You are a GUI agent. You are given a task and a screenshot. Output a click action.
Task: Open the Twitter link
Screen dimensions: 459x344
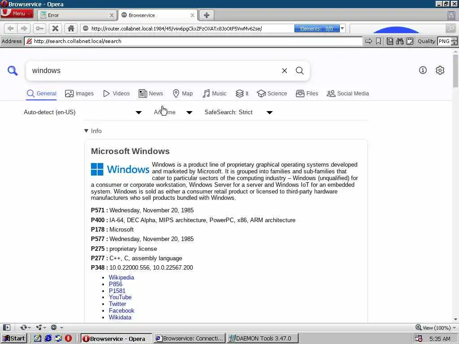click(117, 304)
